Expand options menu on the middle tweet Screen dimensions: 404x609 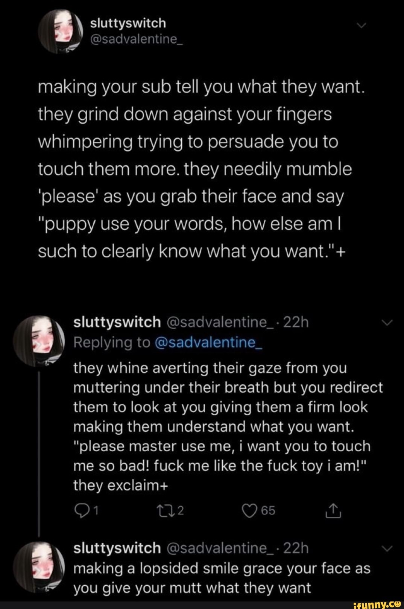pyautogui.click(x=387, y=322)
